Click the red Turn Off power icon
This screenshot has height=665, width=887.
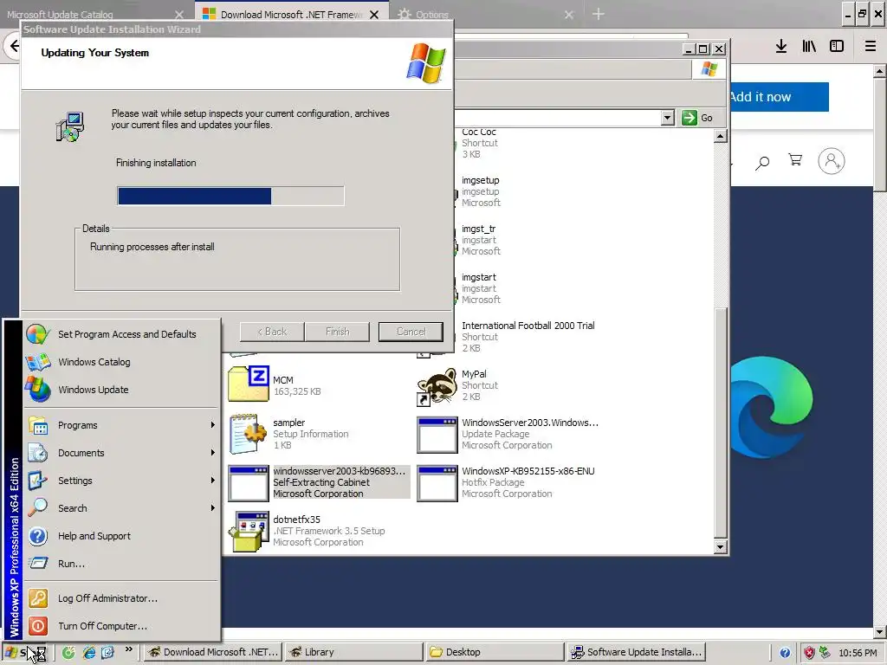(x=38, y=626)
